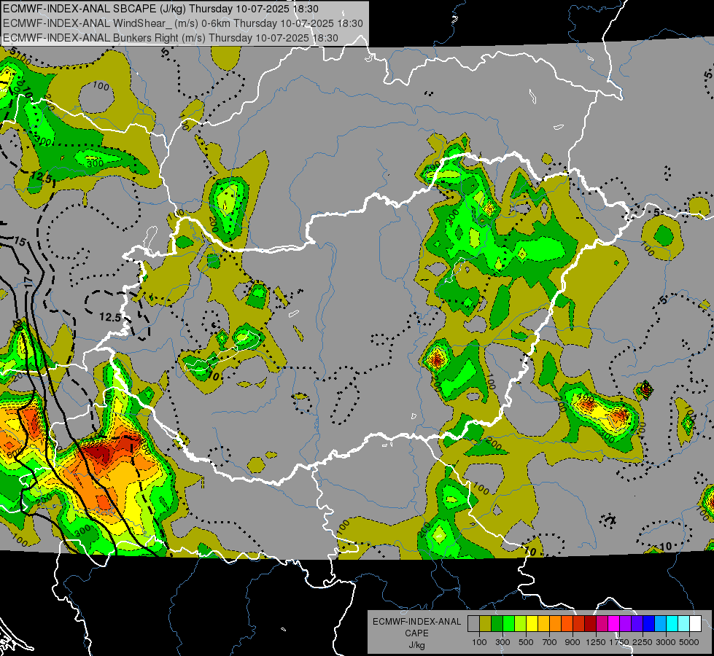
Task: Click the legend value 1250
Action: (596, 642)
